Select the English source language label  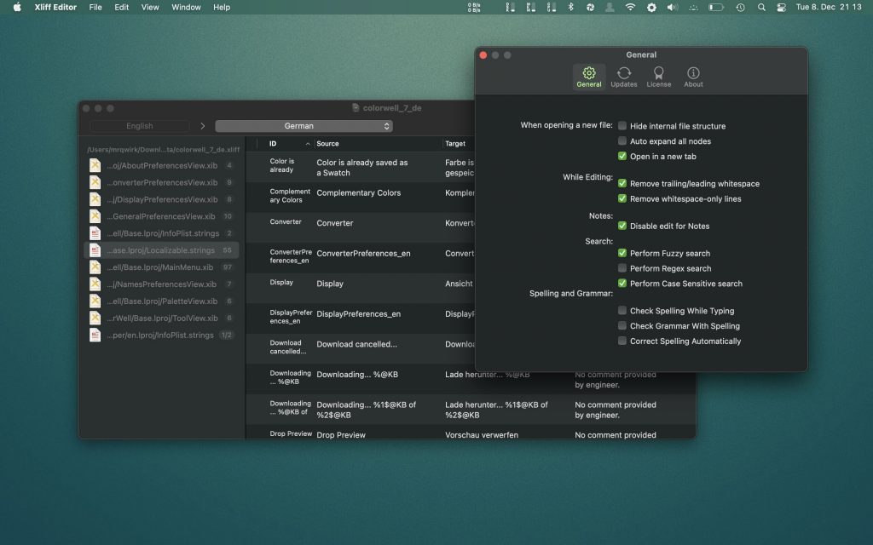coord(139,125)
